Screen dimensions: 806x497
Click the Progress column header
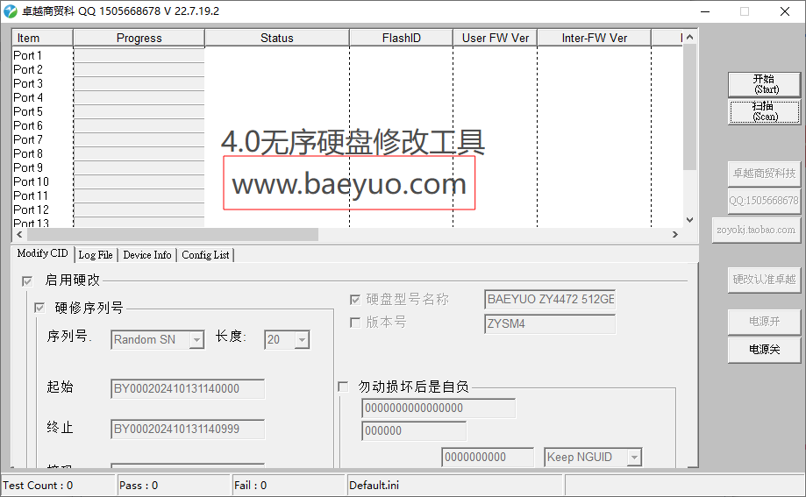coord(139,38)
